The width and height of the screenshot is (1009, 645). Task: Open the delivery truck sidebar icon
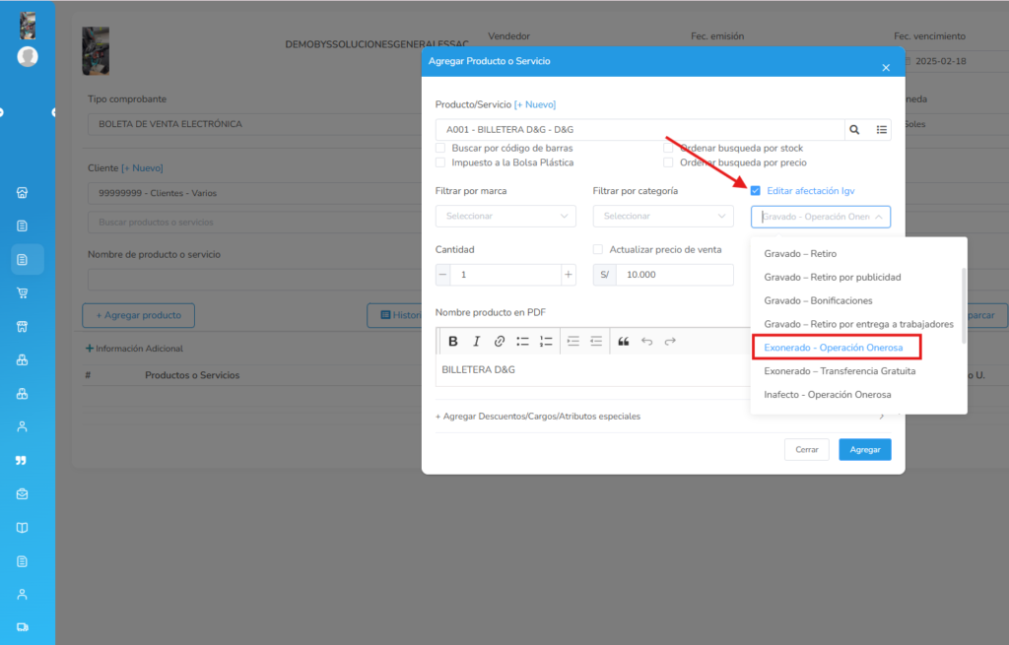(x=22, y=627)
